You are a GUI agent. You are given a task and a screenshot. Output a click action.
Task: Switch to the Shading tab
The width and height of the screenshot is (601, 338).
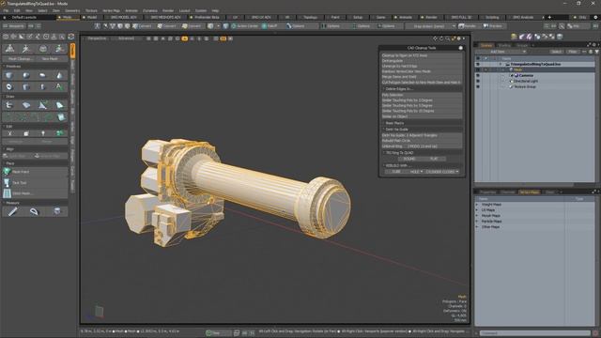click(504, 45)
